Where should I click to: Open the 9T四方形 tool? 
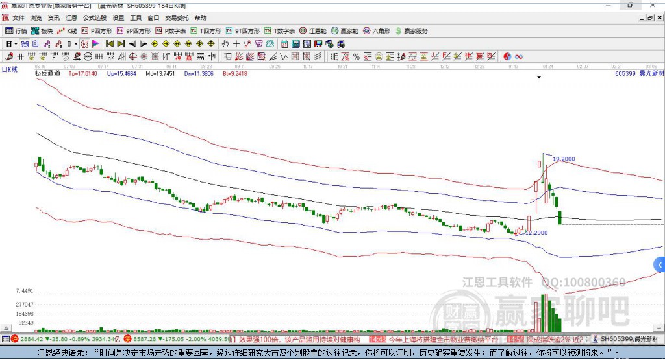click(x=243, y=31)
